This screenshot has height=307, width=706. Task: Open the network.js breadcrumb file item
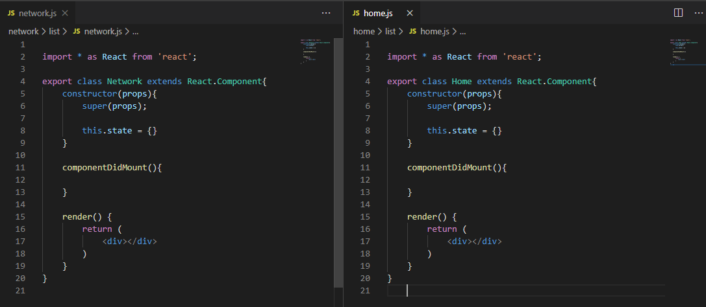tap(103, 31)
